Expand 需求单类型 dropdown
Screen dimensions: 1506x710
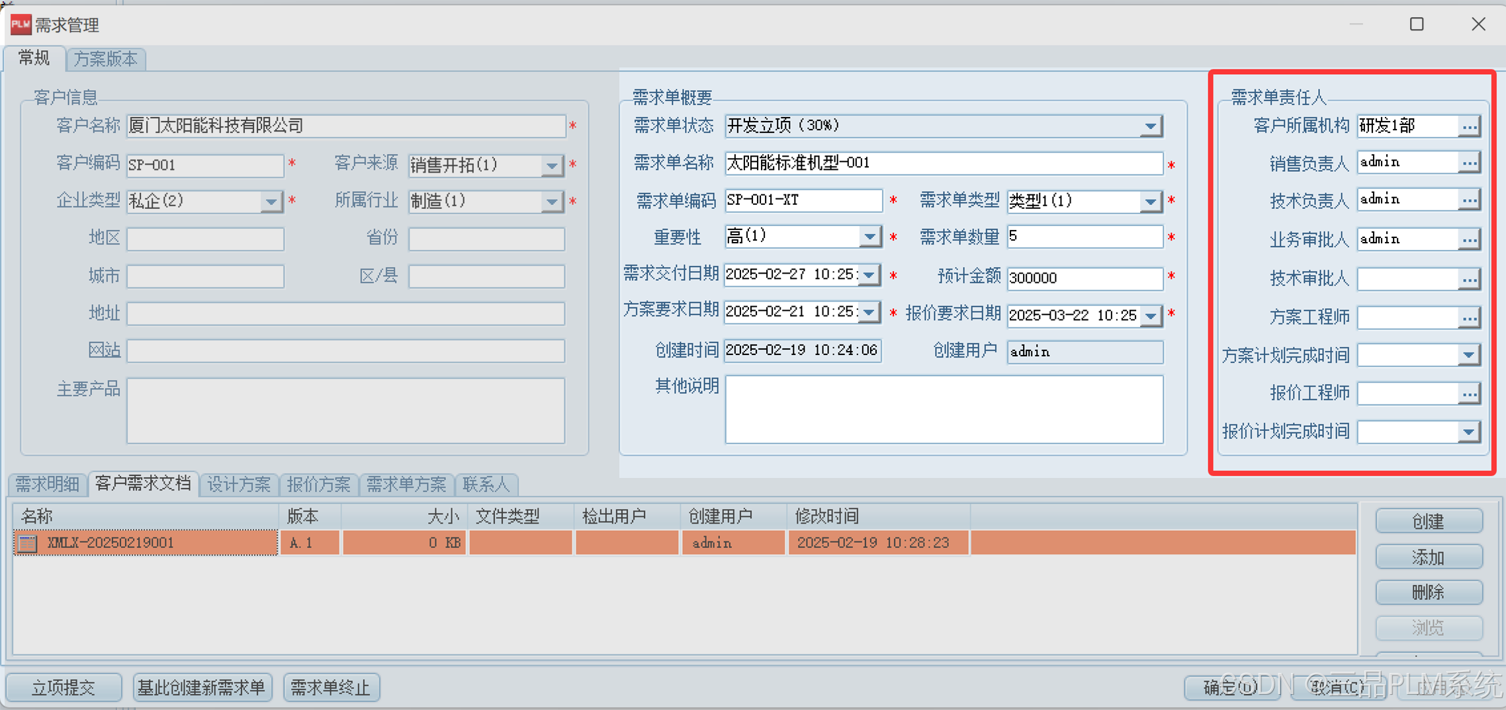tap(1151, 201)
